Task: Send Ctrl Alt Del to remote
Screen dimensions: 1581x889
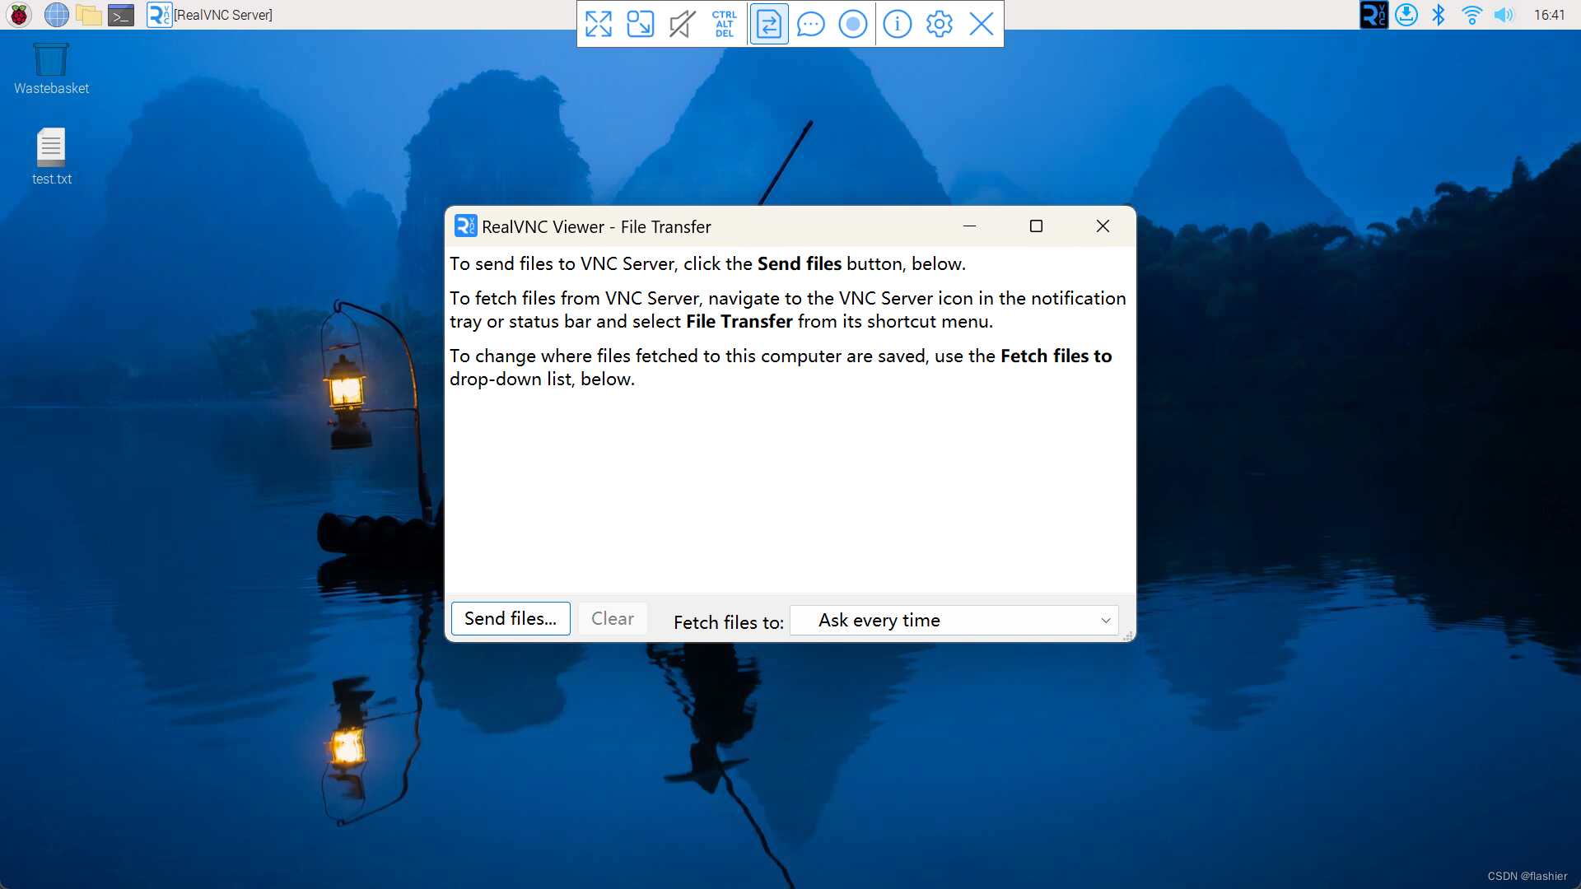Action: click(725, 24)
